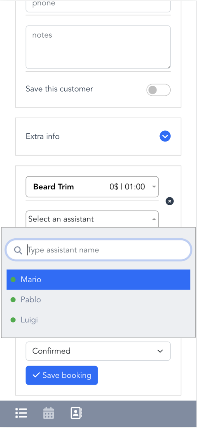Expand the Extra info section
The width and height of the screenshot is (197, 428).
(x=98, y=137)
